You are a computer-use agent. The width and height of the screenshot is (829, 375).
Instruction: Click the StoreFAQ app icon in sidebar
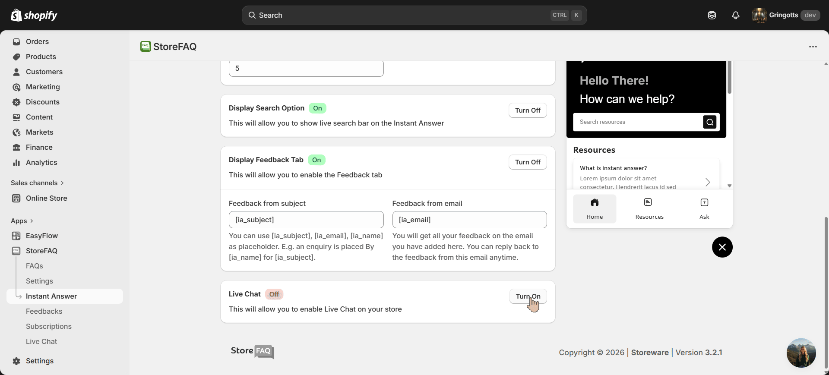click(x=16, y=251)
